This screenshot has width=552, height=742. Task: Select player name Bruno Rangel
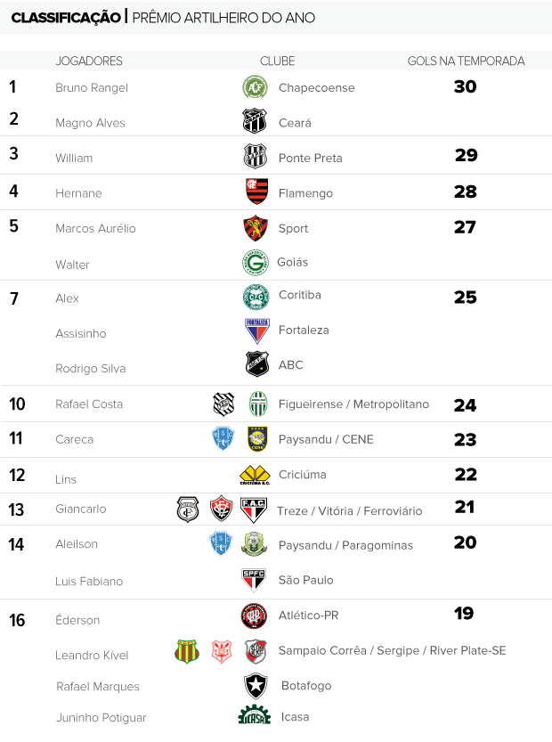[92, 88]
